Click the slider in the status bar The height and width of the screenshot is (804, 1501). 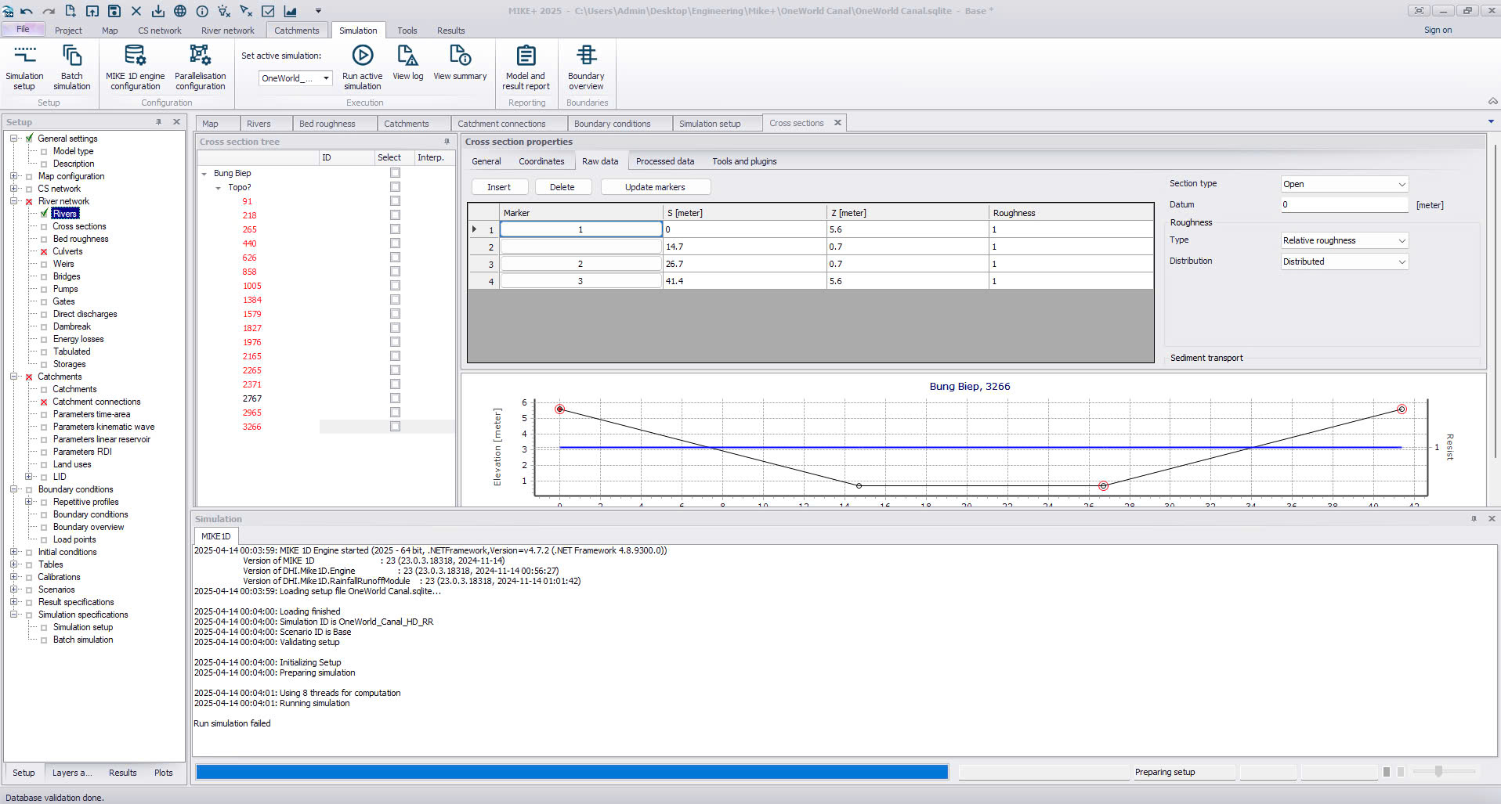click(x=1438, y=772)
